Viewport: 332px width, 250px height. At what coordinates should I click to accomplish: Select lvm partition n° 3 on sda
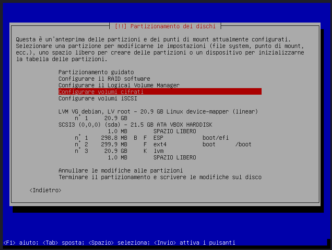119,151
